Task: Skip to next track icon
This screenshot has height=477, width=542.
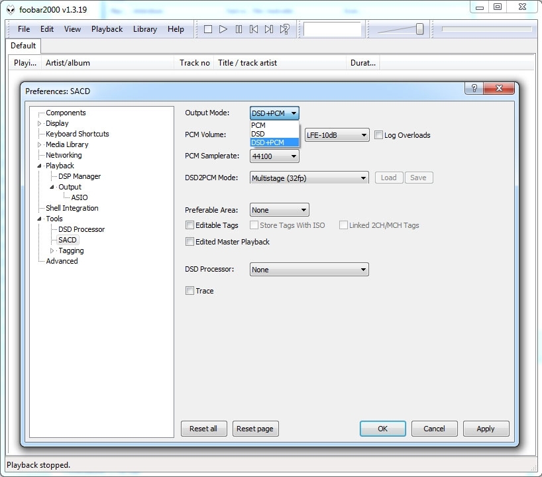Action: tap(269, 29)
